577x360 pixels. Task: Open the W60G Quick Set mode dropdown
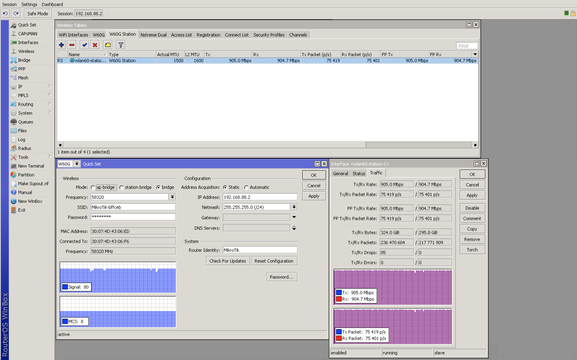coord(77,164)
